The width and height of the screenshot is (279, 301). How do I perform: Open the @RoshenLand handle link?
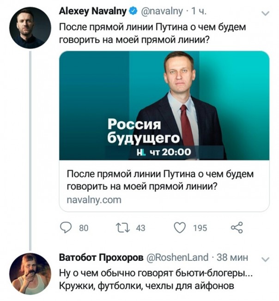(x=177, y=257)
